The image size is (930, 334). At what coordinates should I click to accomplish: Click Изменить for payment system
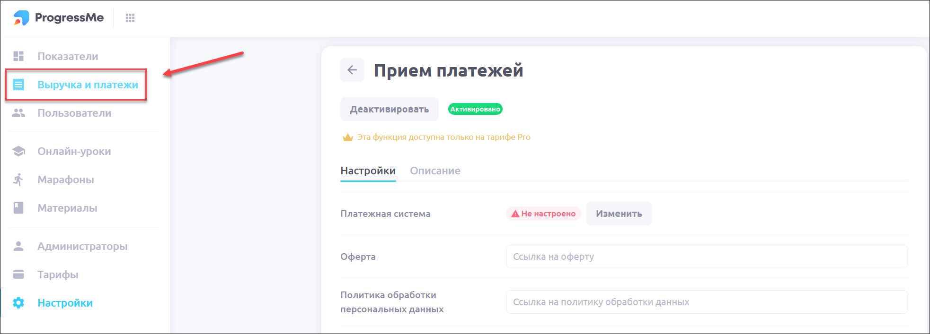coord(619,214)
